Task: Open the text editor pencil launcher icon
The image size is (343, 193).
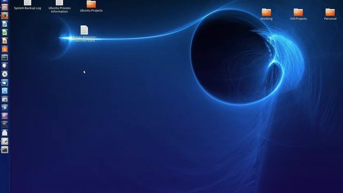Action: [x=5, y=141]
